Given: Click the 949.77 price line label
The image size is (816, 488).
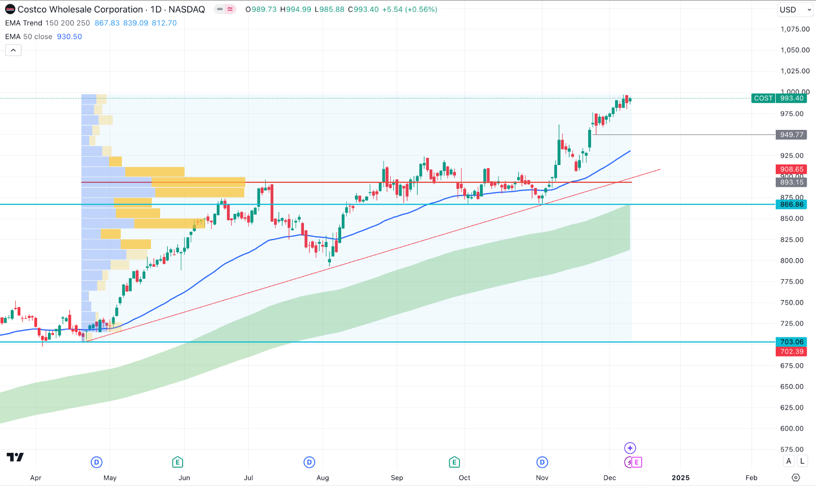Looking at the screenshot, I should (x=792, y=134).
